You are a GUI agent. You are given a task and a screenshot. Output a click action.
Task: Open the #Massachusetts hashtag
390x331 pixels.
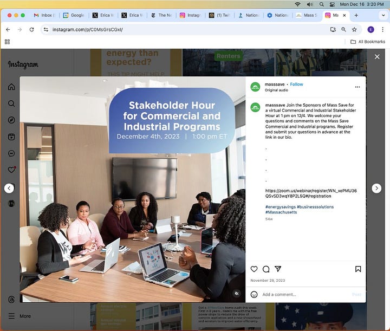point(281,212)
